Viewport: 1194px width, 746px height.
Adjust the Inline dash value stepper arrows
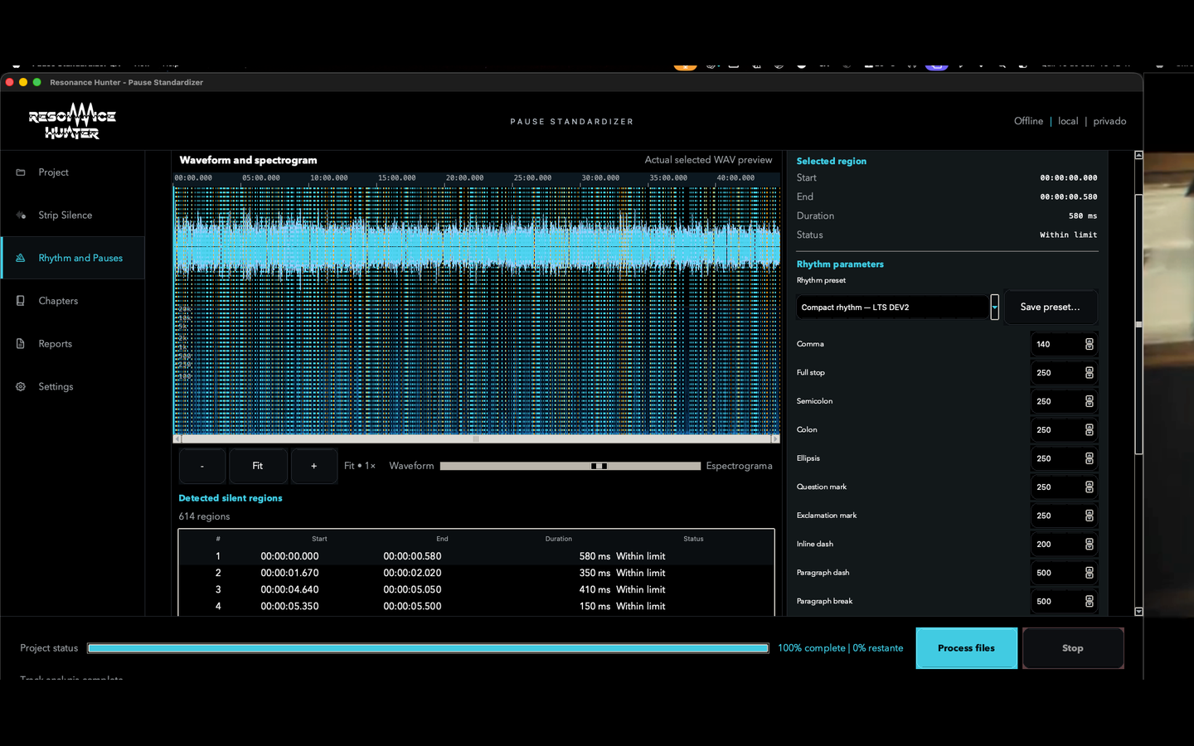(1090, 545)
